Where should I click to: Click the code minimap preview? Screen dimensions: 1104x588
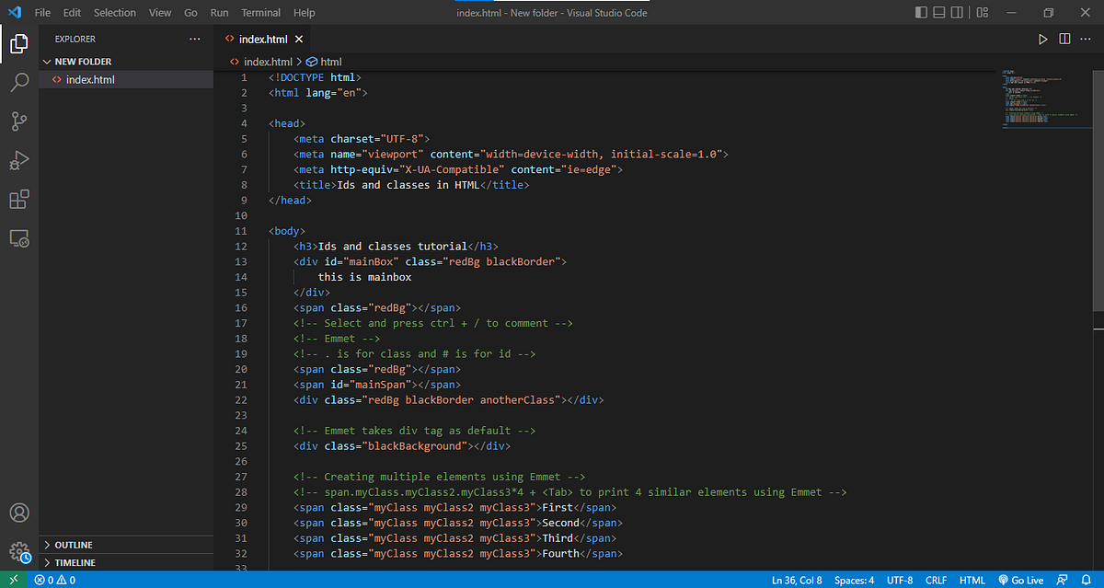pyautogui.click(x=1046, y=97)
